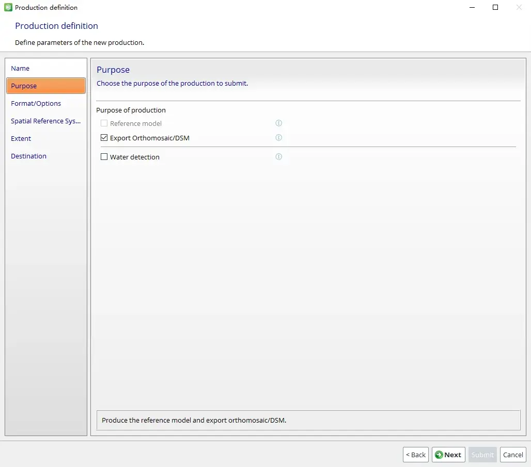This screenshot has width=531, height=467.
Task: Click the app icon in the title bar
Action: click(8, 7)
